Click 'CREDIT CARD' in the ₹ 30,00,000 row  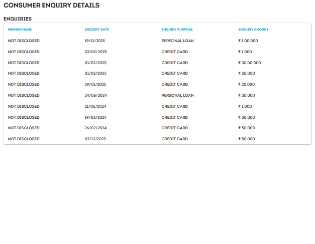[x=174, y=63]
